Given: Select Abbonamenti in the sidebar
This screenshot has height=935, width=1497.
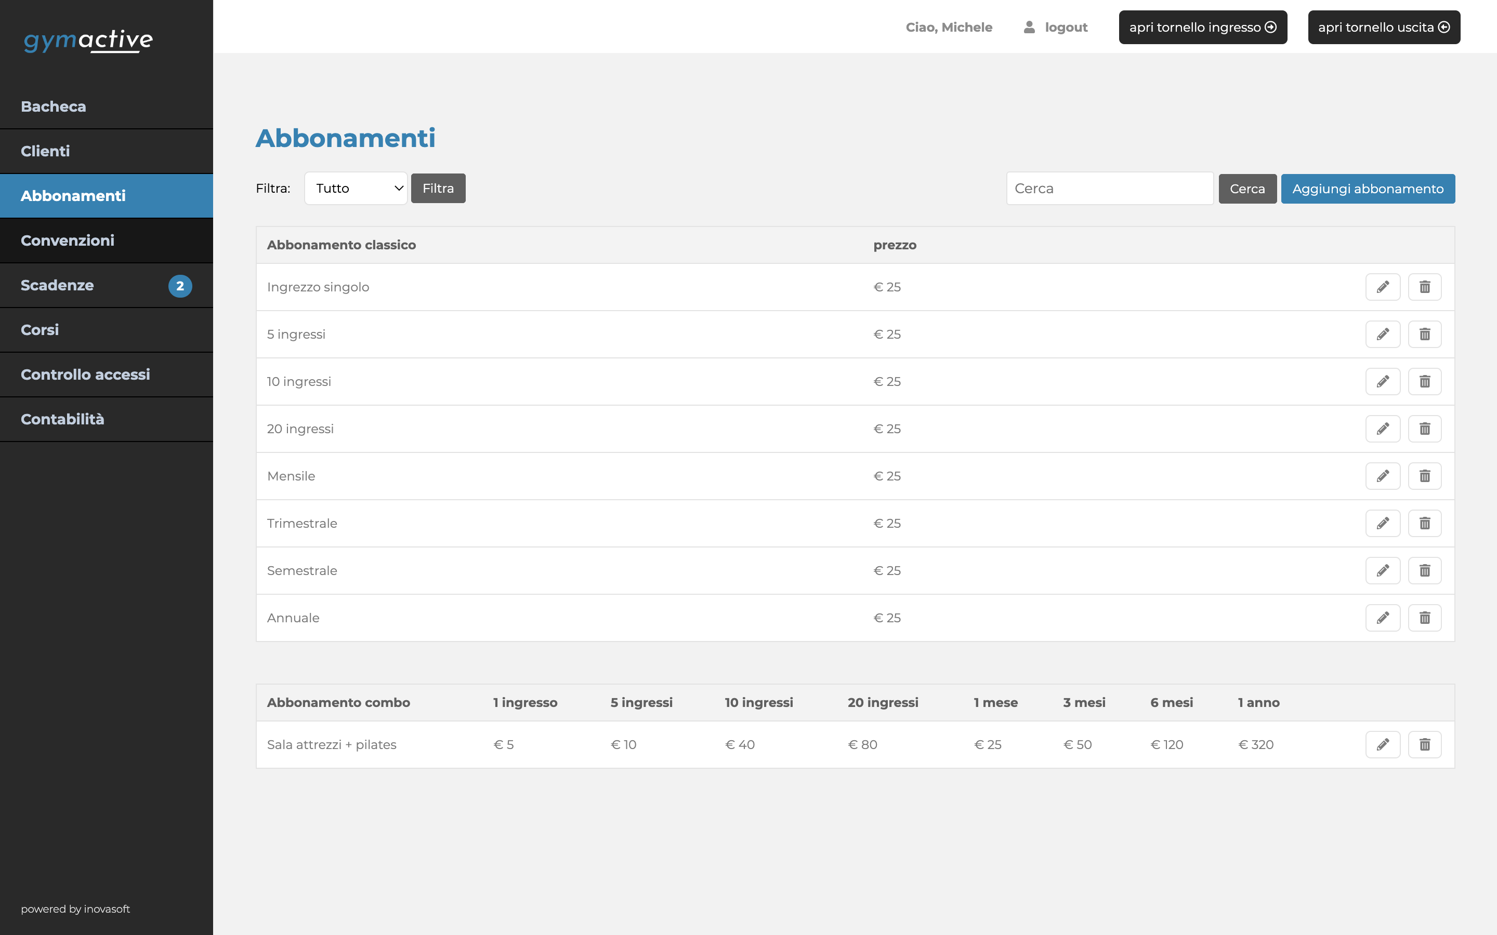Looking at the screenshot, I should coord(107,196).
